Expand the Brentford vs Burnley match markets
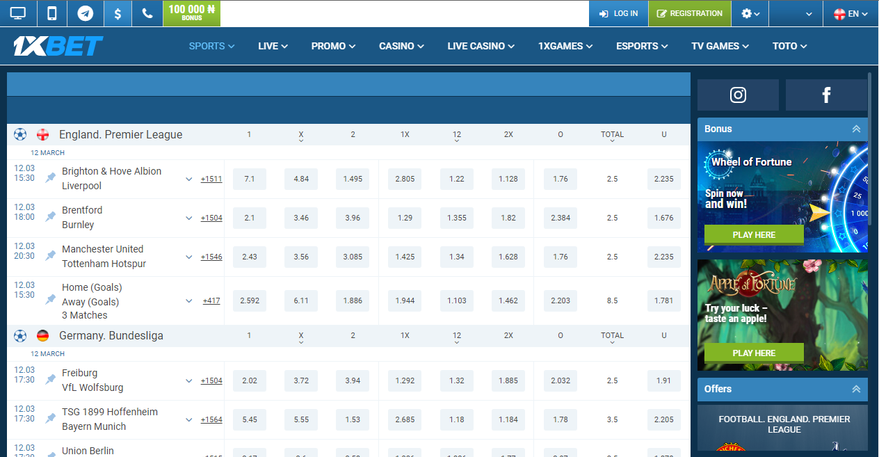 (188, 217)
